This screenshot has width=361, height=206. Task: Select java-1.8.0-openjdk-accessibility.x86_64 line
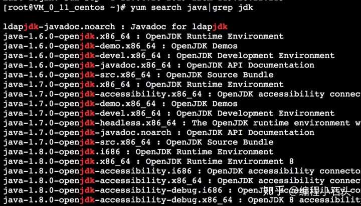tap(182, 181)
